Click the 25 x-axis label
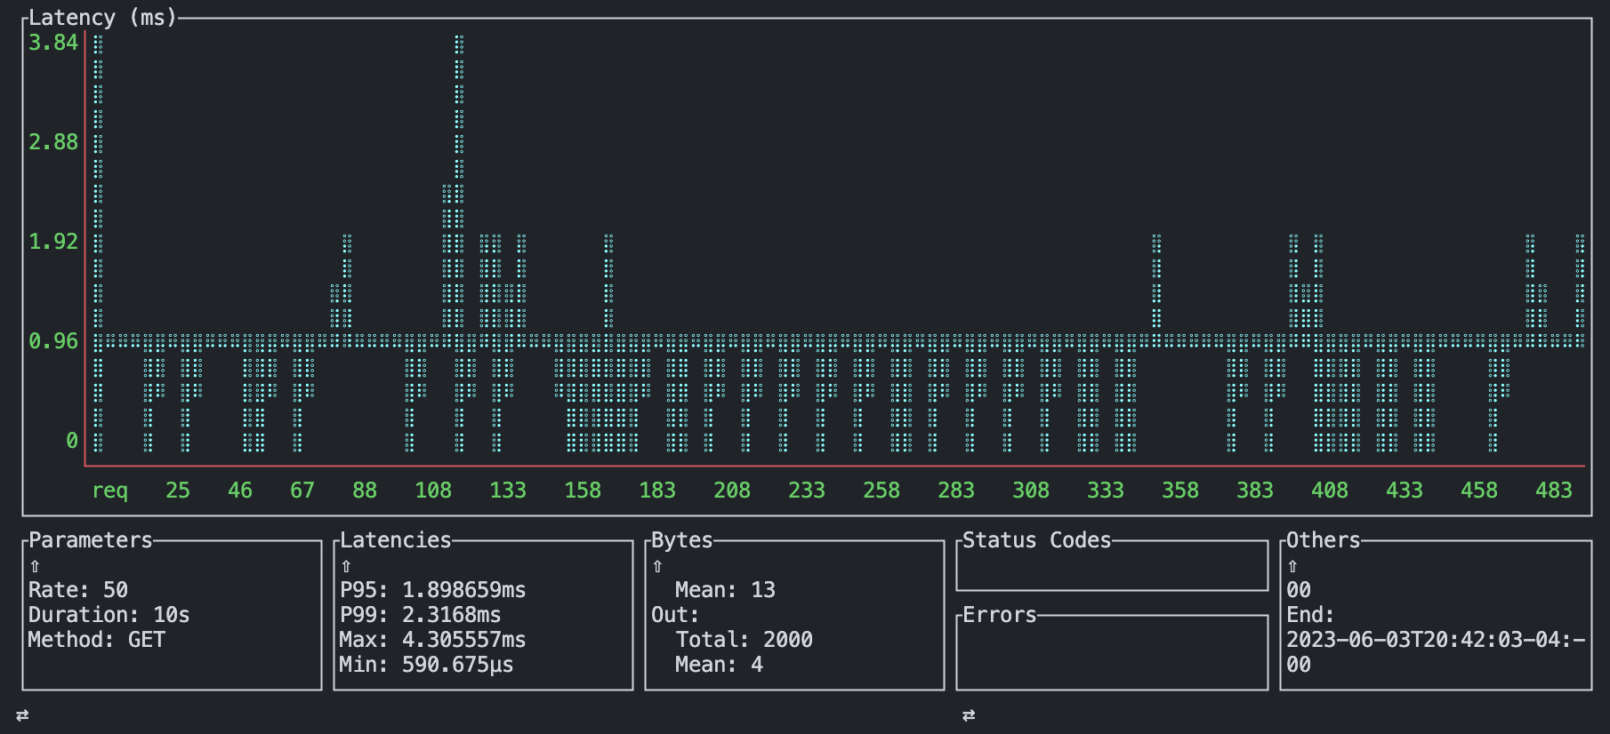The height and width of the screenshot is (734, 1610). point(178,491)
